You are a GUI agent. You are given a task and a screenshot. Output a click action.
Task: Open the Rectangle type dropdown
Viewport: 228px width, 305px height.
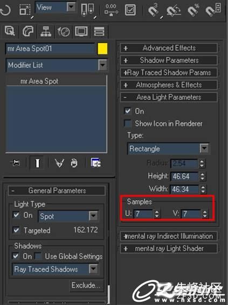tap(168, 149)
